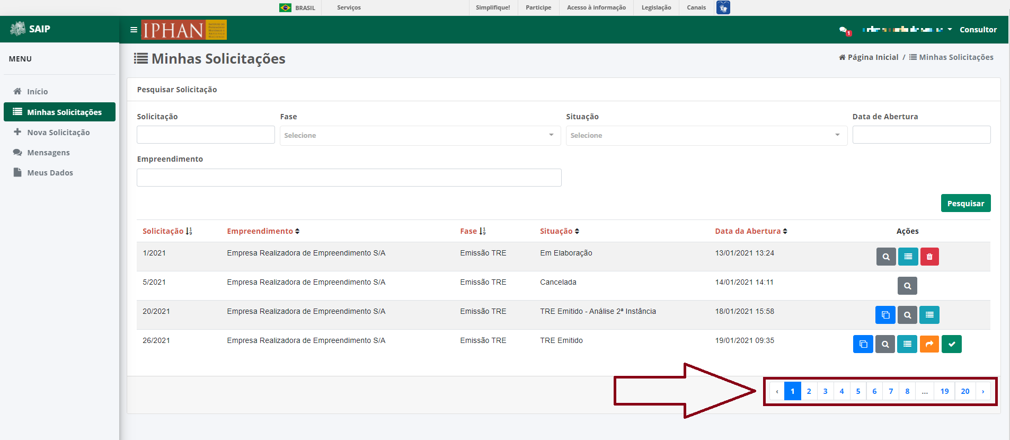Click previous page arrow in pagination

coord(777,391)
